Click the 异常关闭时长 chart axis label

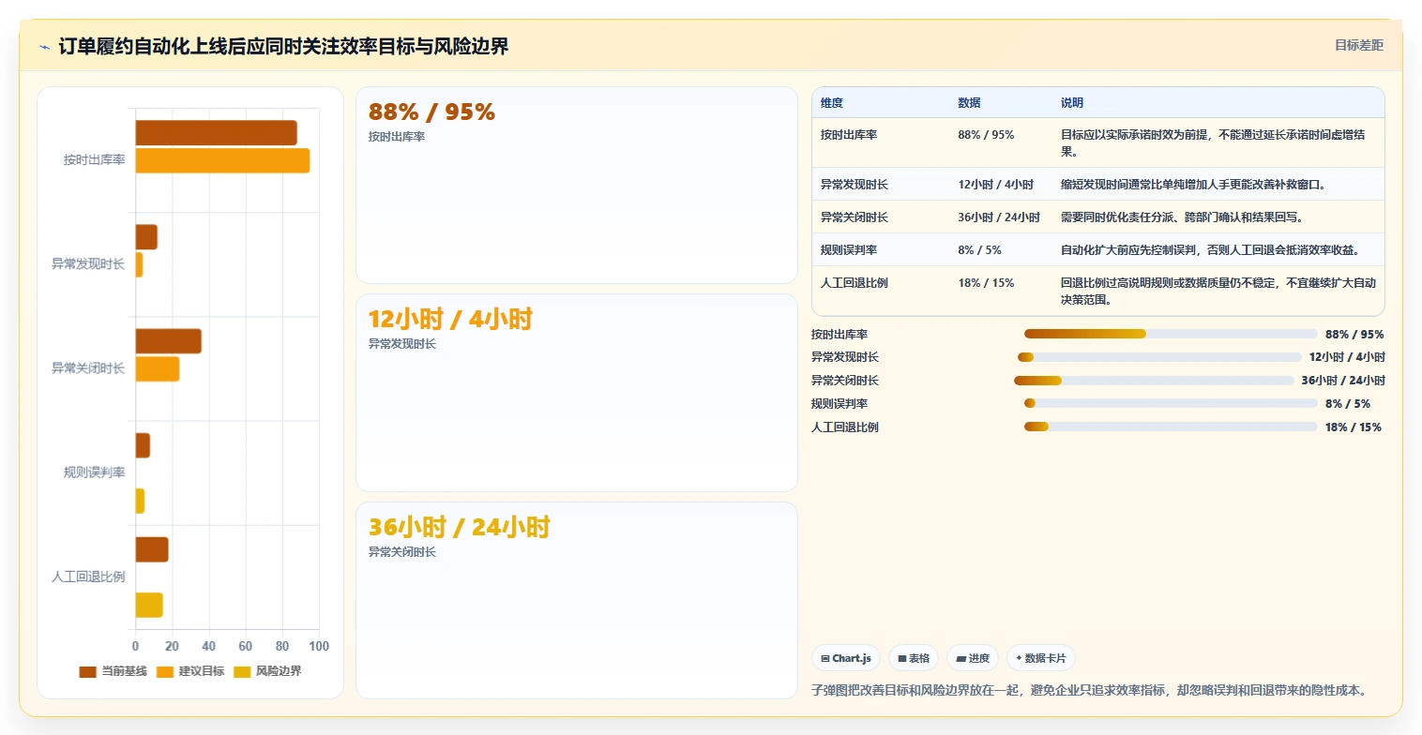88,368
